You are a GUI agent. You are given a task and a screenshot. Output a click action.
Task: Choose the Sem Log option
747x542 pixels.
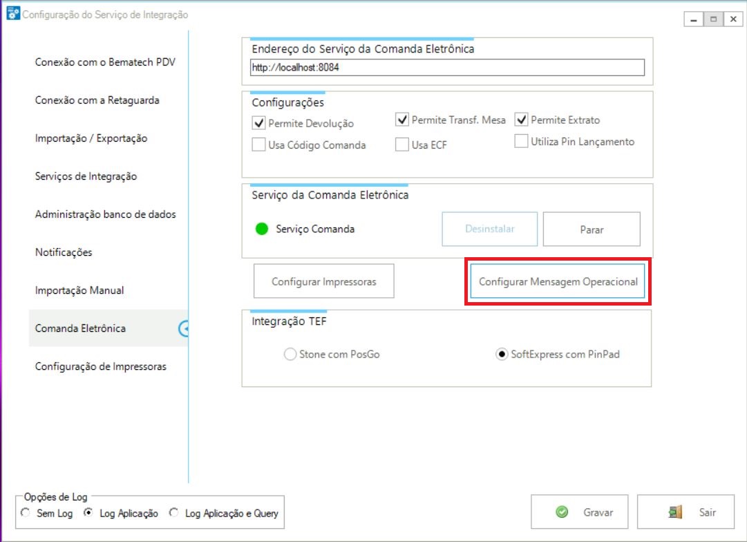pos(26,512)
